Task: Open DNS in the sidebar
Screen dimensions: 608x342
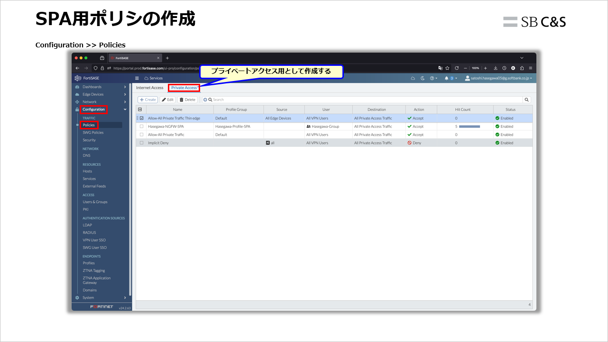Action: 86,155
